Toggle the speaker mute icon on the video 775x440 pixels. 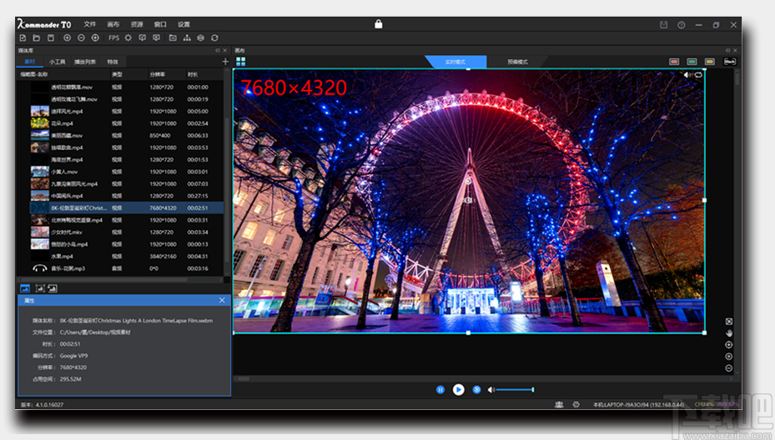[688, 75]
